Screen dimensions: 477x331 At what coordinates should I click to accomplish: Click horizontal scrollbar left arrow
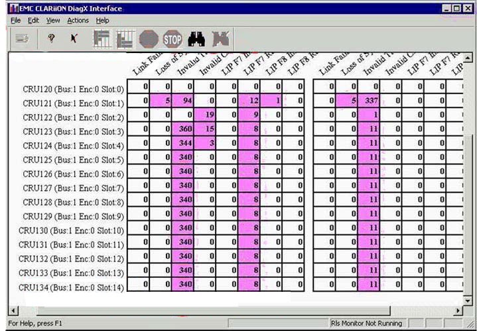point(13,310)
